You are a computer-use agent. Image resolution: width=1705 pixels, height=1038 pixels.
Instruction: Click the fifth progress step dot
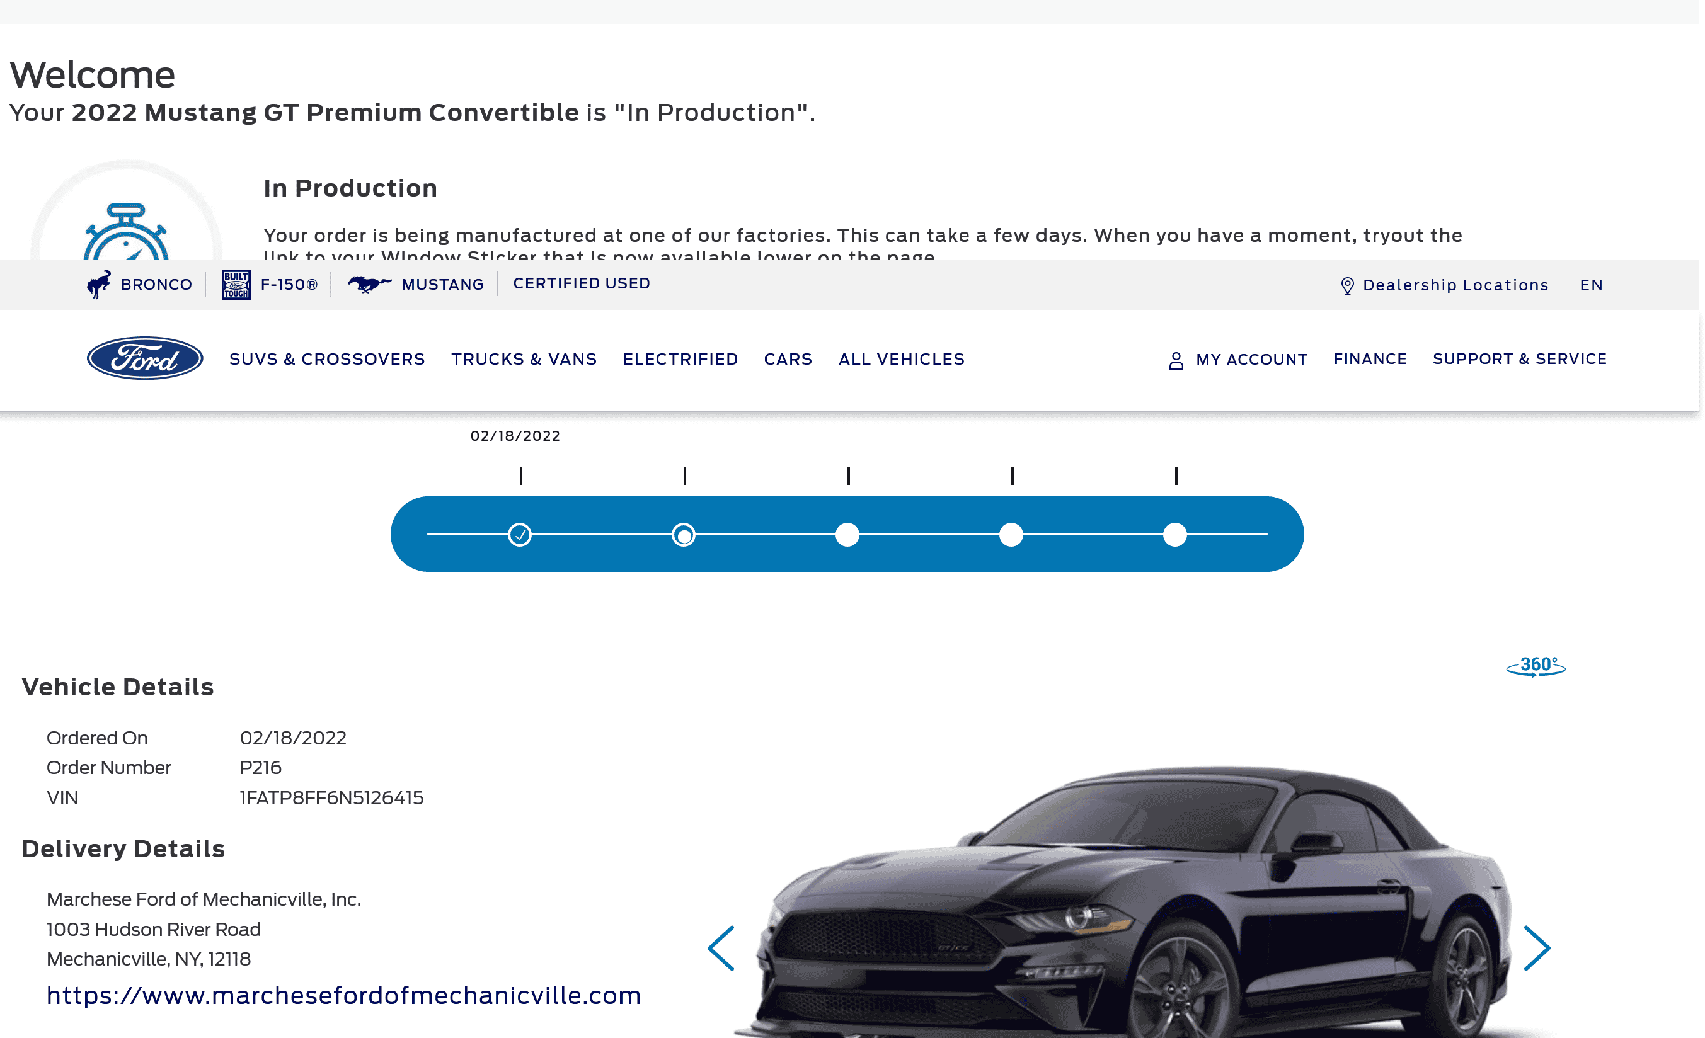(x=1175, y=535)
